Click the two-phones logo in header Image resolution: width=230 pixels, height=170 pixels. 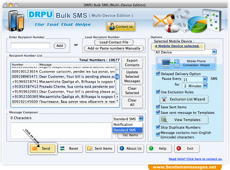point(16,21)
